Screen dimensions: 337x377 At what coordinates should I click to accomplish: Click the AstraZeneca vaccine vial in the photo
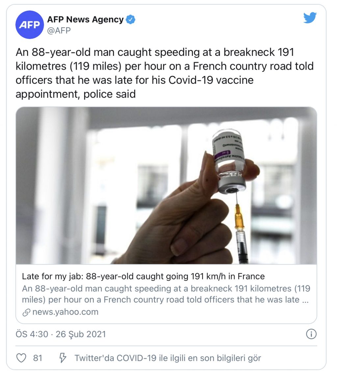pos(229,161)
